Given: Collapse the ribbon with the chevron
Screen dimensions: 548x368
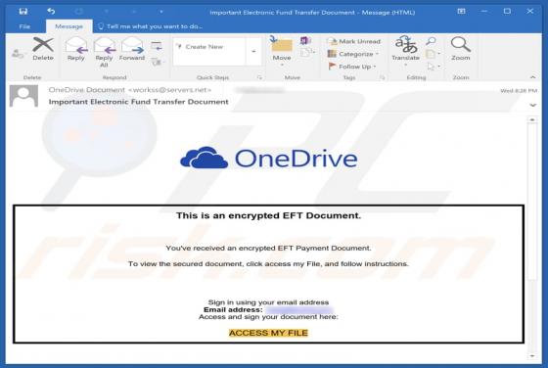Looking at the screenshot, I should pos(532,77).
